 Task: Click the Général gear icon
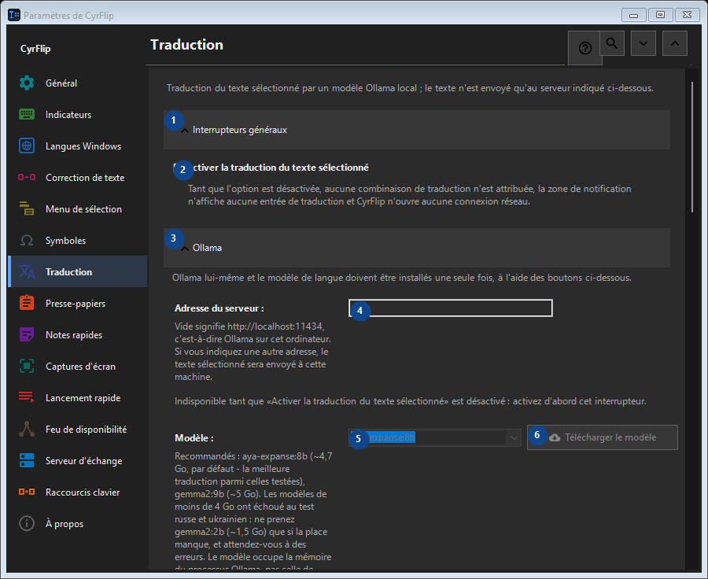point(27,83)
